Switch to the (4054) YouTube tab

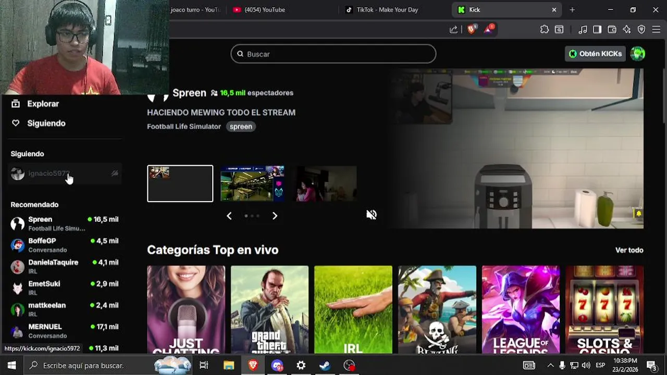point(281,9)
